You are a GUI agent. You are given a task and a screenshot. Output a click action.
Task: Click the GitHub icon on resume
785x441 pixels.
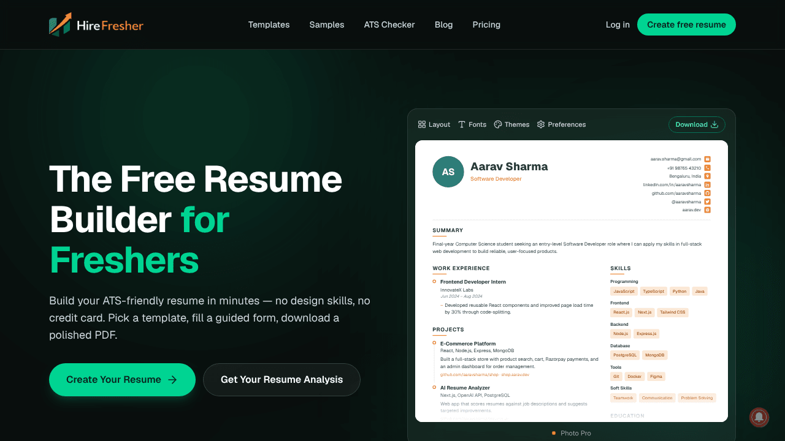[x=707, y=193]
